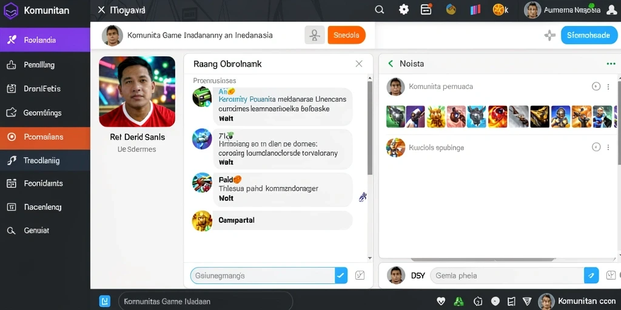The height and width of the screenshot is (310, 621).
Task: Open the card icon with red badge
Action: tap(426, 10)
